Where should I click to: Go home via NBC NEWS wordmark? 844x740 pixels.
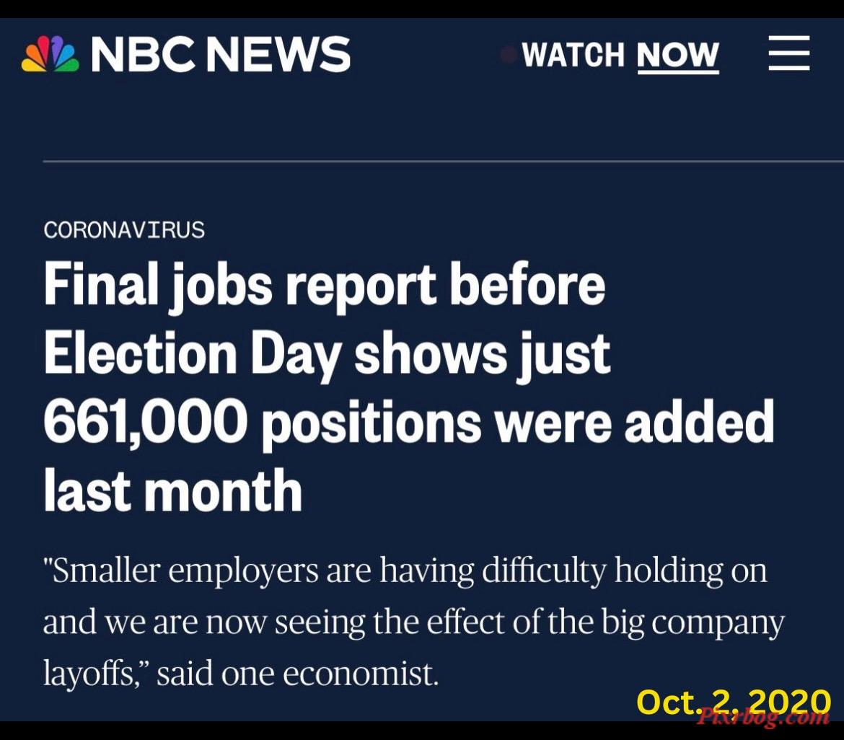(221, 54)
